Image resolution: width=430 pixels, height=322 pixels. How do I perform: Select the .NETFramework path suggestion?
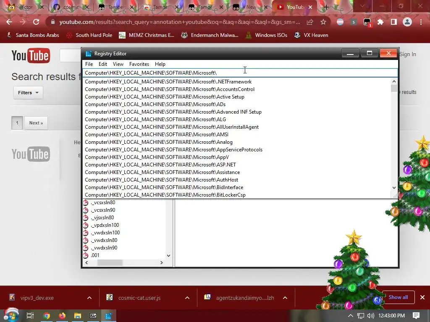(237, 82)
